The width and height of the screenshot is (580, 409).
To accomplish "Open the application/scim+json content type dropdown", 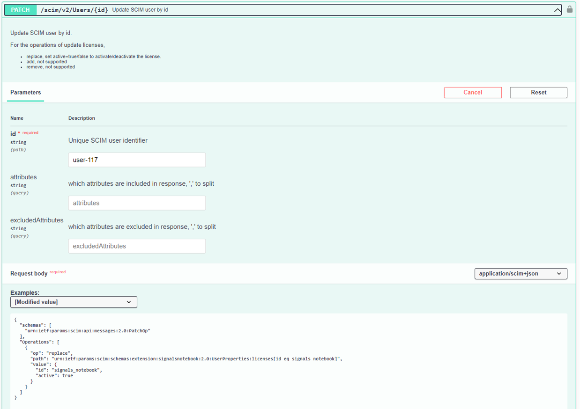I will click(521, 274).
